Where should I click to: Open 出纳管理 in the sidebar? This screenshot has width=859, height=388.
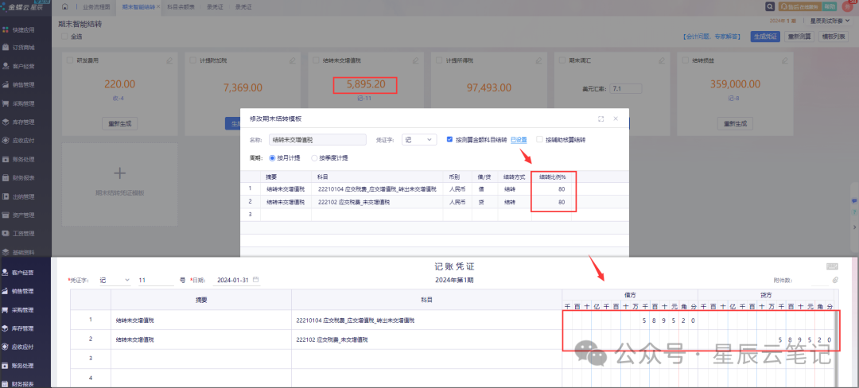(25, 196)
